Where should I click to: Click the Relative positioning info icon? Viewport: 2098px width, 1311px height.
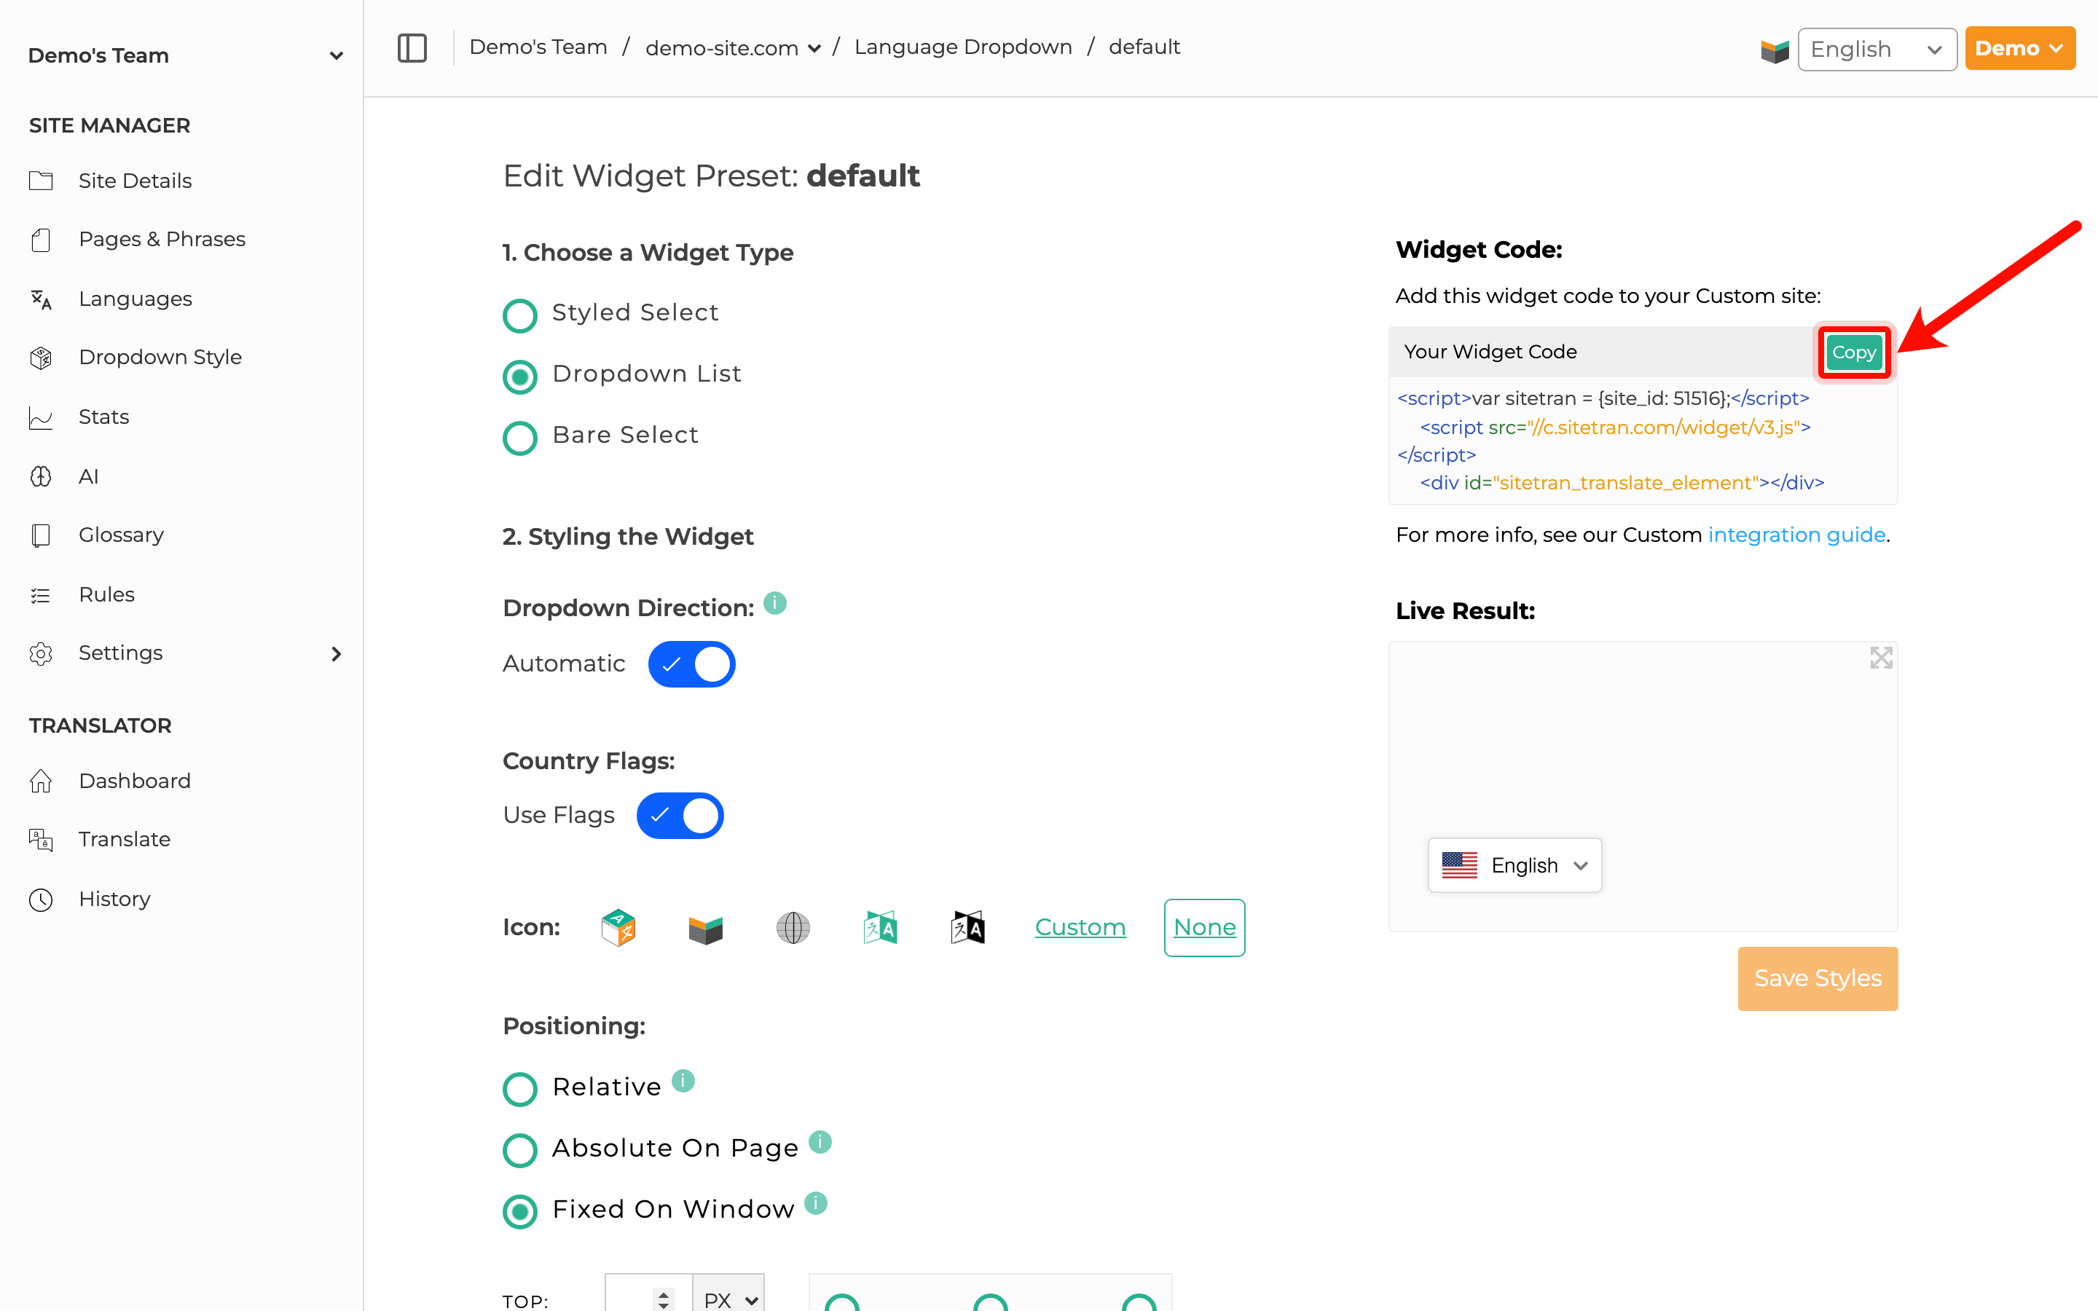683,1080
